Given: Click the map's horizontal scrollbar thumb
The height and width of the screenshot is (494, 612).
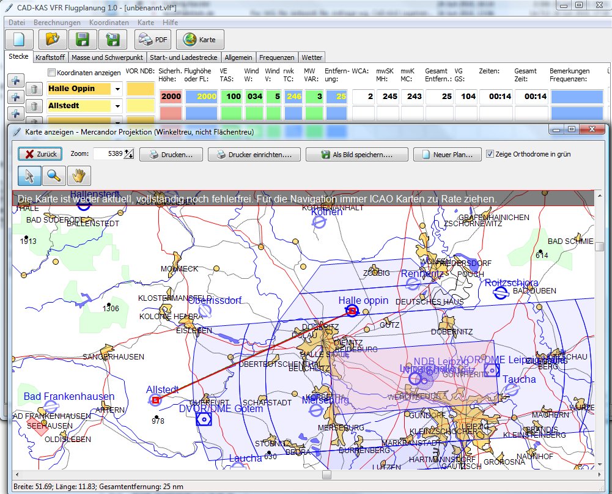Looking at the screenshot, I should pyautogui.click(x=326, y=474).
